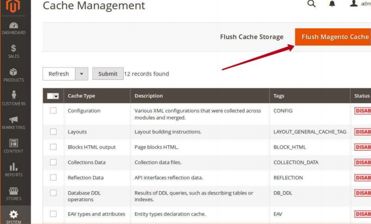The image size is (371, 224).
Task: Click 'Layout building instructions.' description
Action: click(168, 132)
